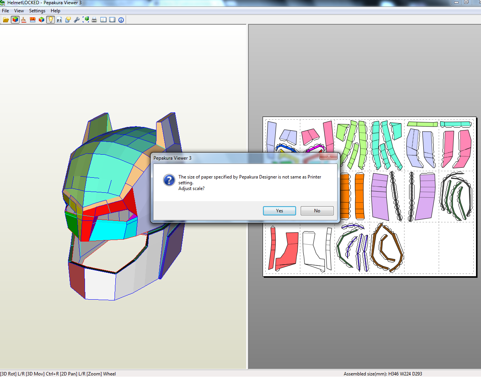Viewport: 481px width, 377px height.
Task: Open the Settings menu
Action: 37,11
